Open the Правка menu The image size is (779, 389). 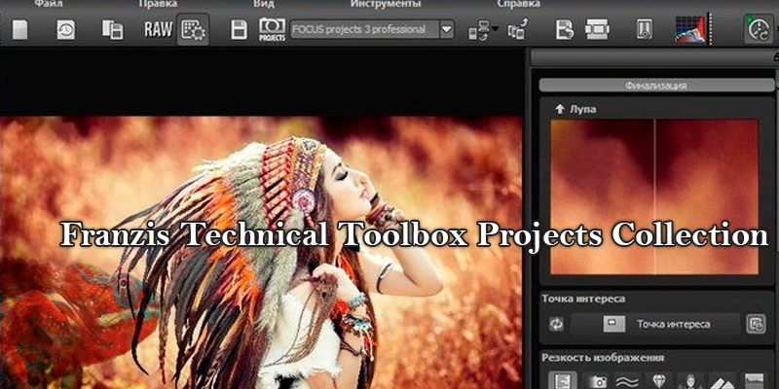[x=158, y=4]
